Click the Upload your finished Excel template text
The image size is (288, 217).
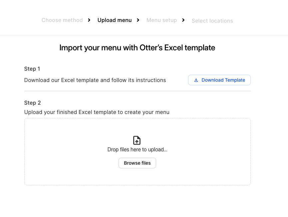[97, 112]
